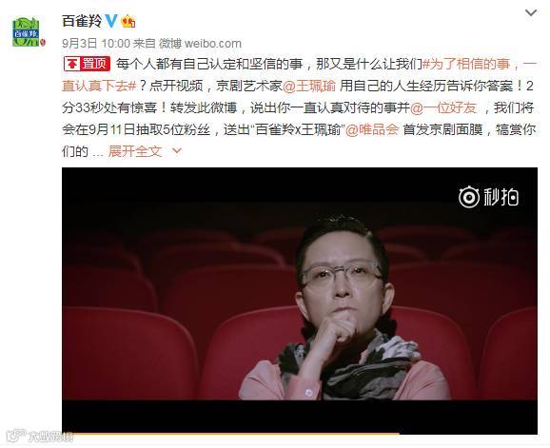
Task: Open the hashtag #为了相信的事，一直认真下去#
Action: pos(299,74)
